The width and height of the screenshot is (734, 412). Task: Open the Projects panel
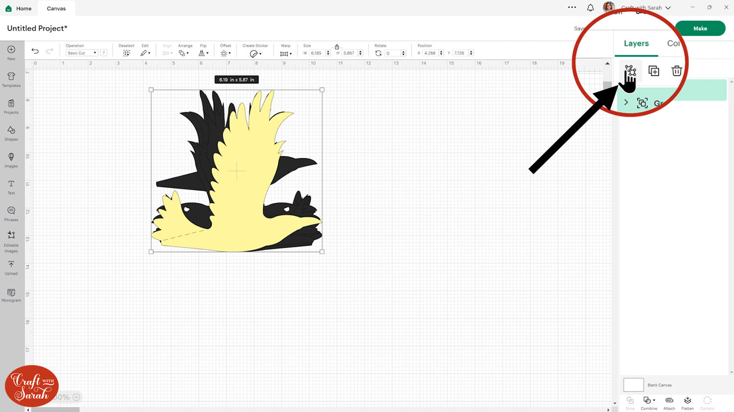(x=11, y=104)
